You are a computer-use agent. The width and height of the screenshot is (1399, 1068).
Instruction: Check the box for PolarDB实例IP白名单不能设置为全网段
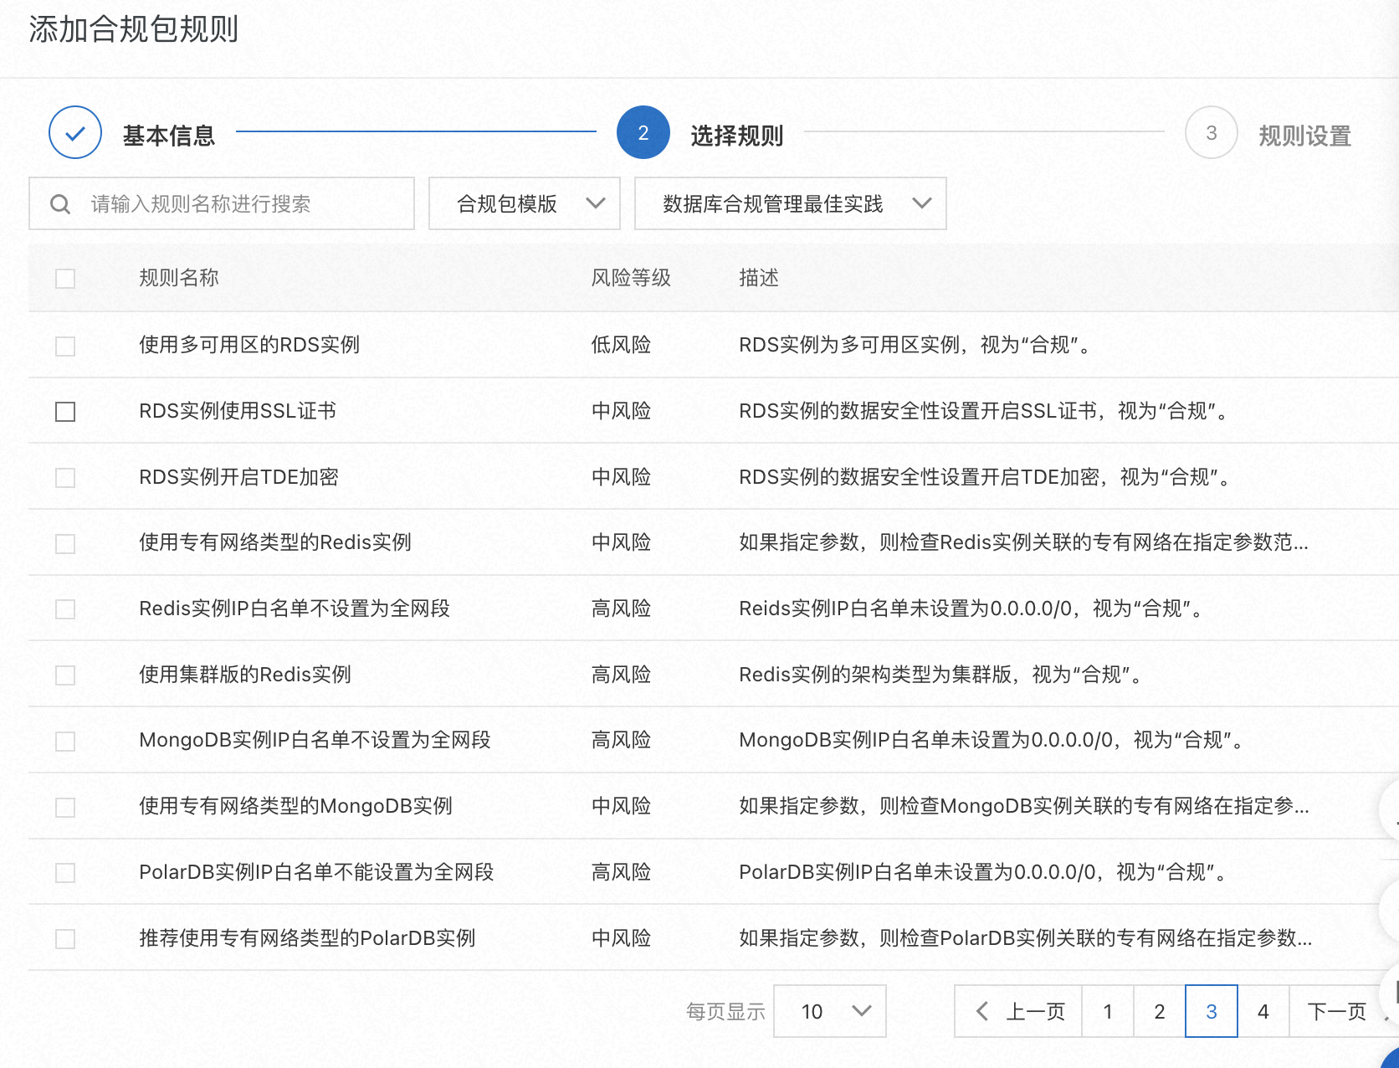coord(65,873)
